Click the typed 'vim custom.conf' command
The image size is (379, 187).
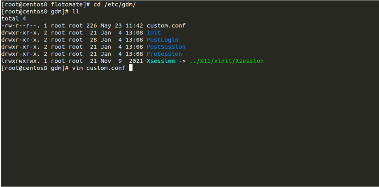(x=98, y=68)
